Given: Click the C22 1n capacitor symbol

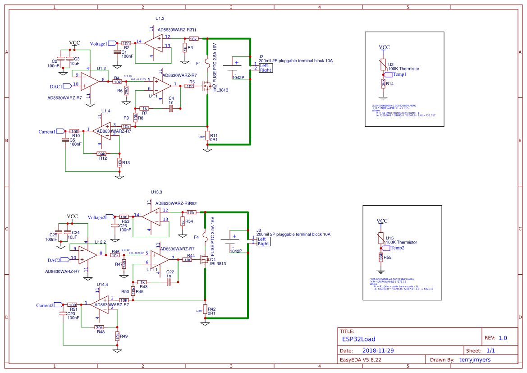Looking at the screenshot, I should [x=169, y=282].
